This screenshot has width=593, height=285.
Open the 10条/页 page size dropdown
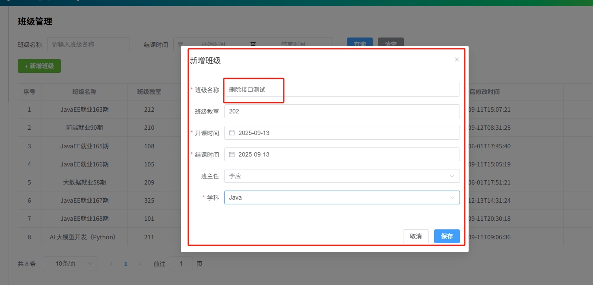click(x=70, y=263)
